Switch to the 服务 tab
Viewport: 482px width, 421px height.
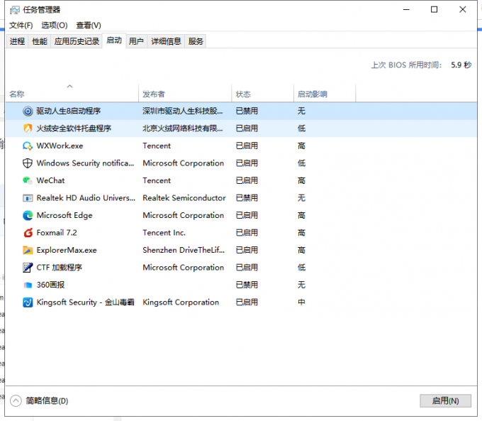[196, 41]
